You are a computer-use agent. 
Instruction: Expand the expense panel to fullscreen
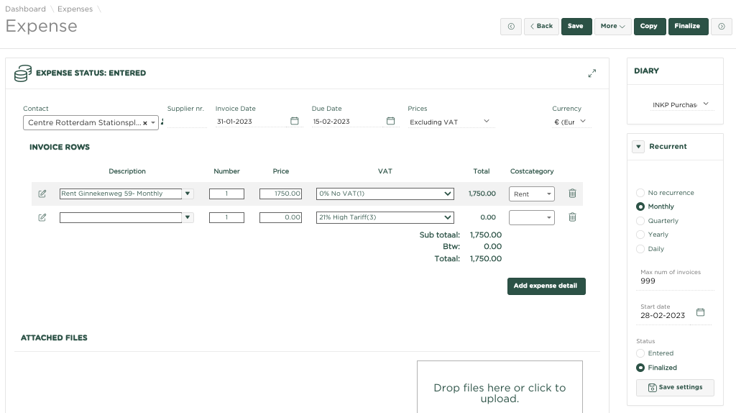click(592, 73)
